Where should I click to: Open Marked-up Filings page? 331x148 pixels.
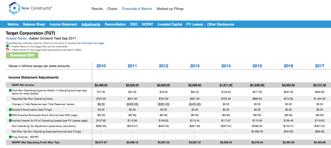pyautogui.click(x=170, y=9)
